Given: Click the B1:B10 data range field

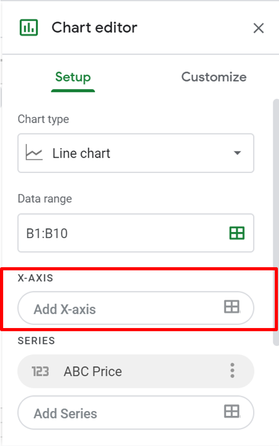Looking at the screenshot, I should click(x=136, y=233).
